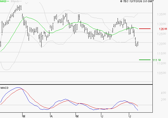Select the red 126.86 resistance line

[x=145, y=29]
